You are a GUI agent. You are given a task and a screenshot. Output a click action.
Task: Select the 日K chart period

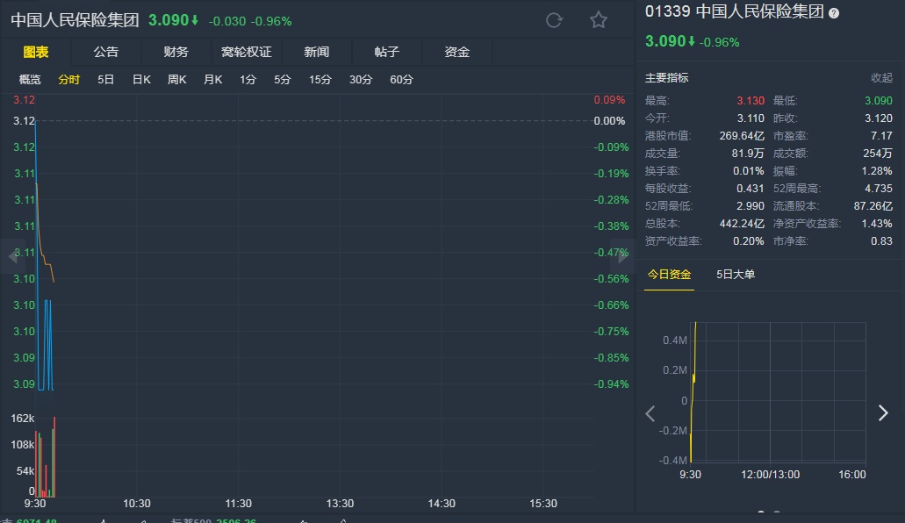[x=141, y=80]
